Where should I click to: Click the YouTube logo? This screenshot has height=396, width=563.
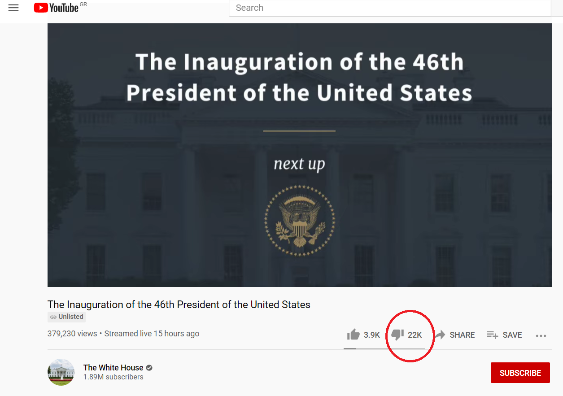56,8
